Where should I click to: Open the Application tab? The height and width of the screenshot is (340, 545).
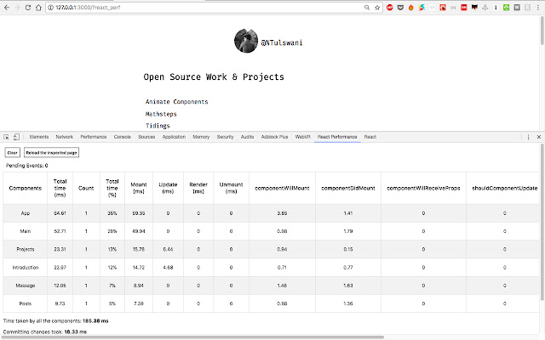[x=174, y=137]
